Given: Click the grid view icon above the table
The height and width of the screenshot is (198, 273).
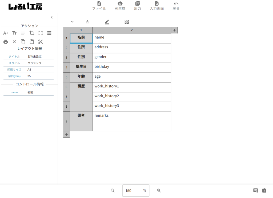Looking at the screenshot, I should coord(127,22).
